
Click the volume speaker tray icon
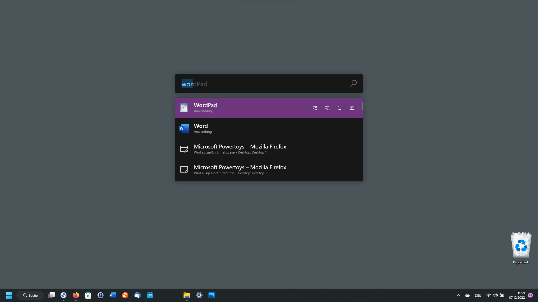(x=495, y=295)
